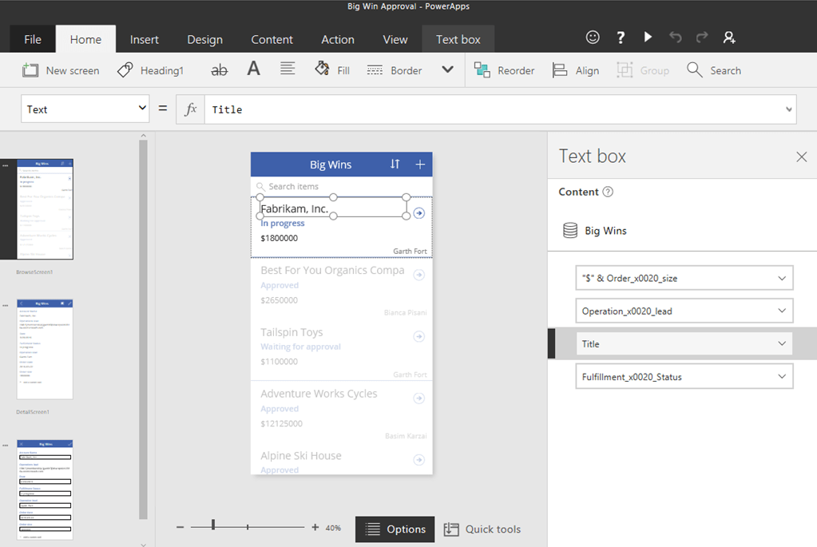
Task: Expand the ribbon overflow chevron
Action: coord(447,69)
